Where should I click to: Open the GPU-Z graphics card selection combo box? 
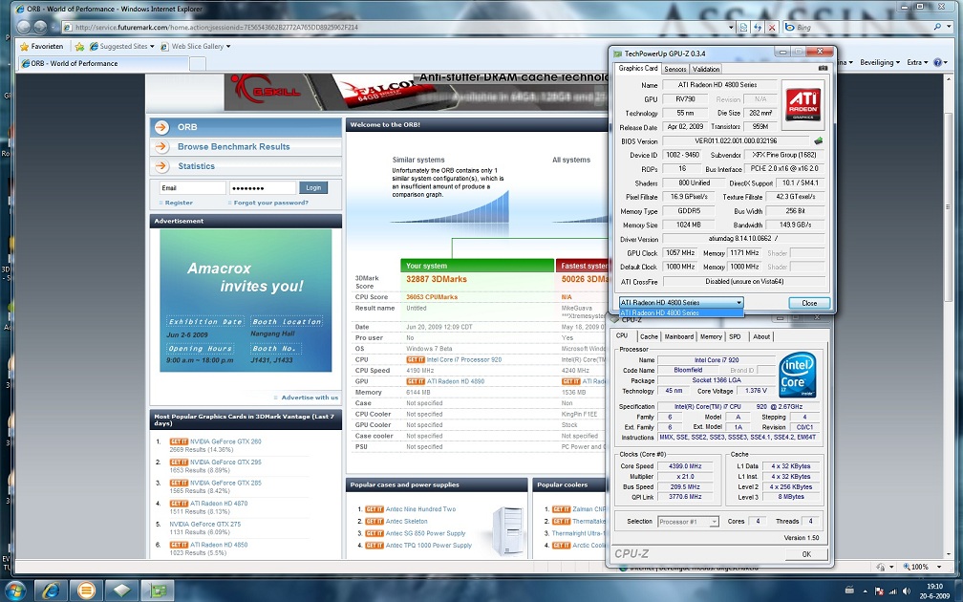tap(681, 302)
